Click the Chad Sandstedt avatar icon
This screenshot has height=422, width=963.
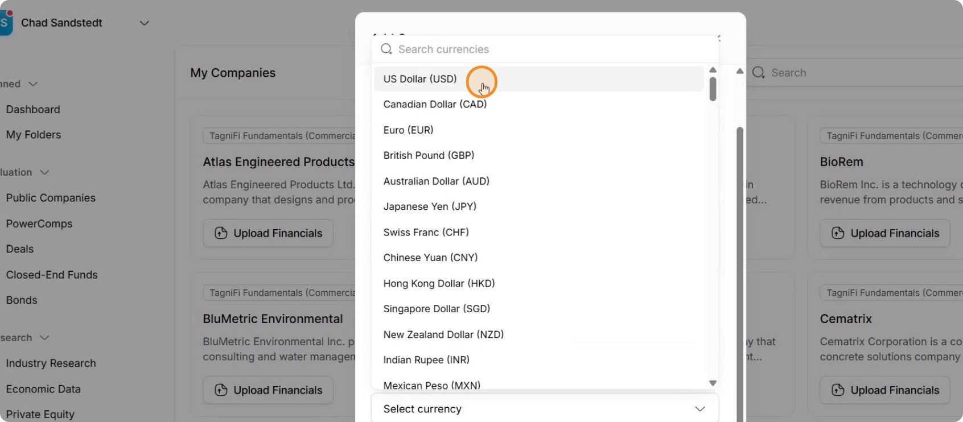[x=6, y=23]
